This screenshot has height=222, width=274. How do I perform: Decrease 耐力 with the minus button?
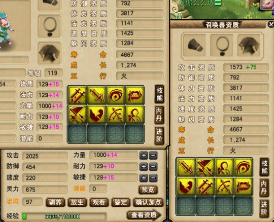pyautogui.click(x=153, y=167)
